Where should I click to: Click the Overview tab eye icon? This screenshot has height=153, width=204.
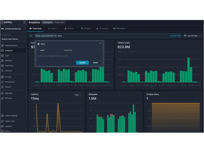click(x=31, y=29)
